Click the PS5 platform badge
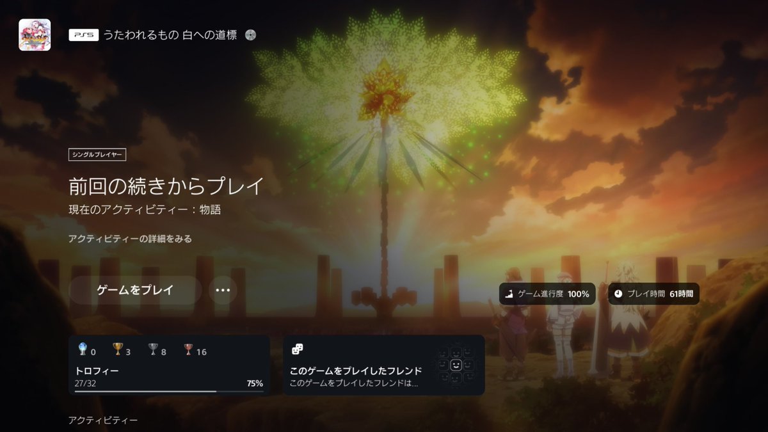 click(84, 35)
